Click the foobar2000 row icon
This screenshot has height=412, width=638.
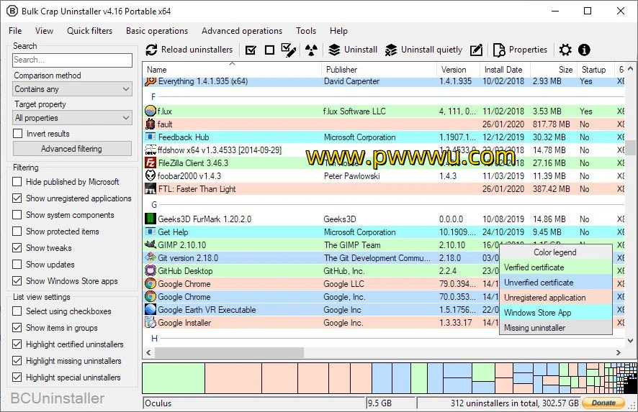(x=150, y=176)
